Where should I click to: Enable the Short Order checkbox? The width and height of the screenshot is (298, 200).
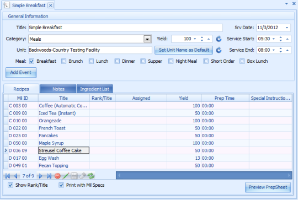(x=206, y=61)
